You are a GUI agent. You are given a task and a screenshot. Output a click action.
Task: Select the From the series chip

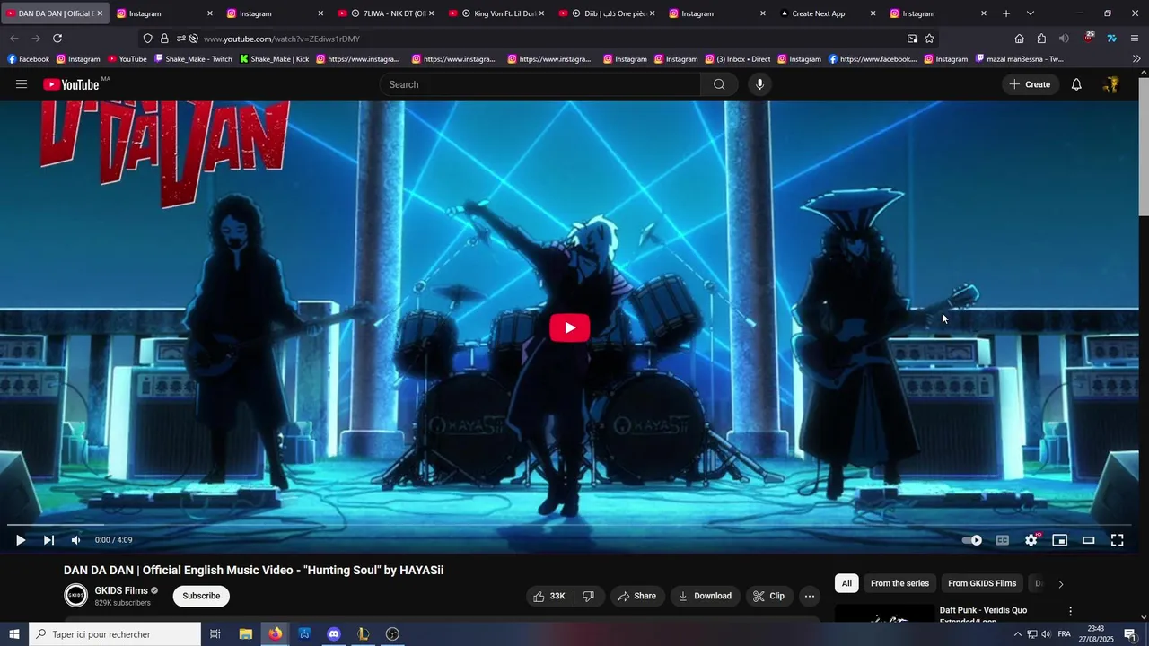(899, 583)
